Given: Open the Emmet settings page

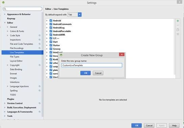Looking at the screenshot, I should coord(14,73).
